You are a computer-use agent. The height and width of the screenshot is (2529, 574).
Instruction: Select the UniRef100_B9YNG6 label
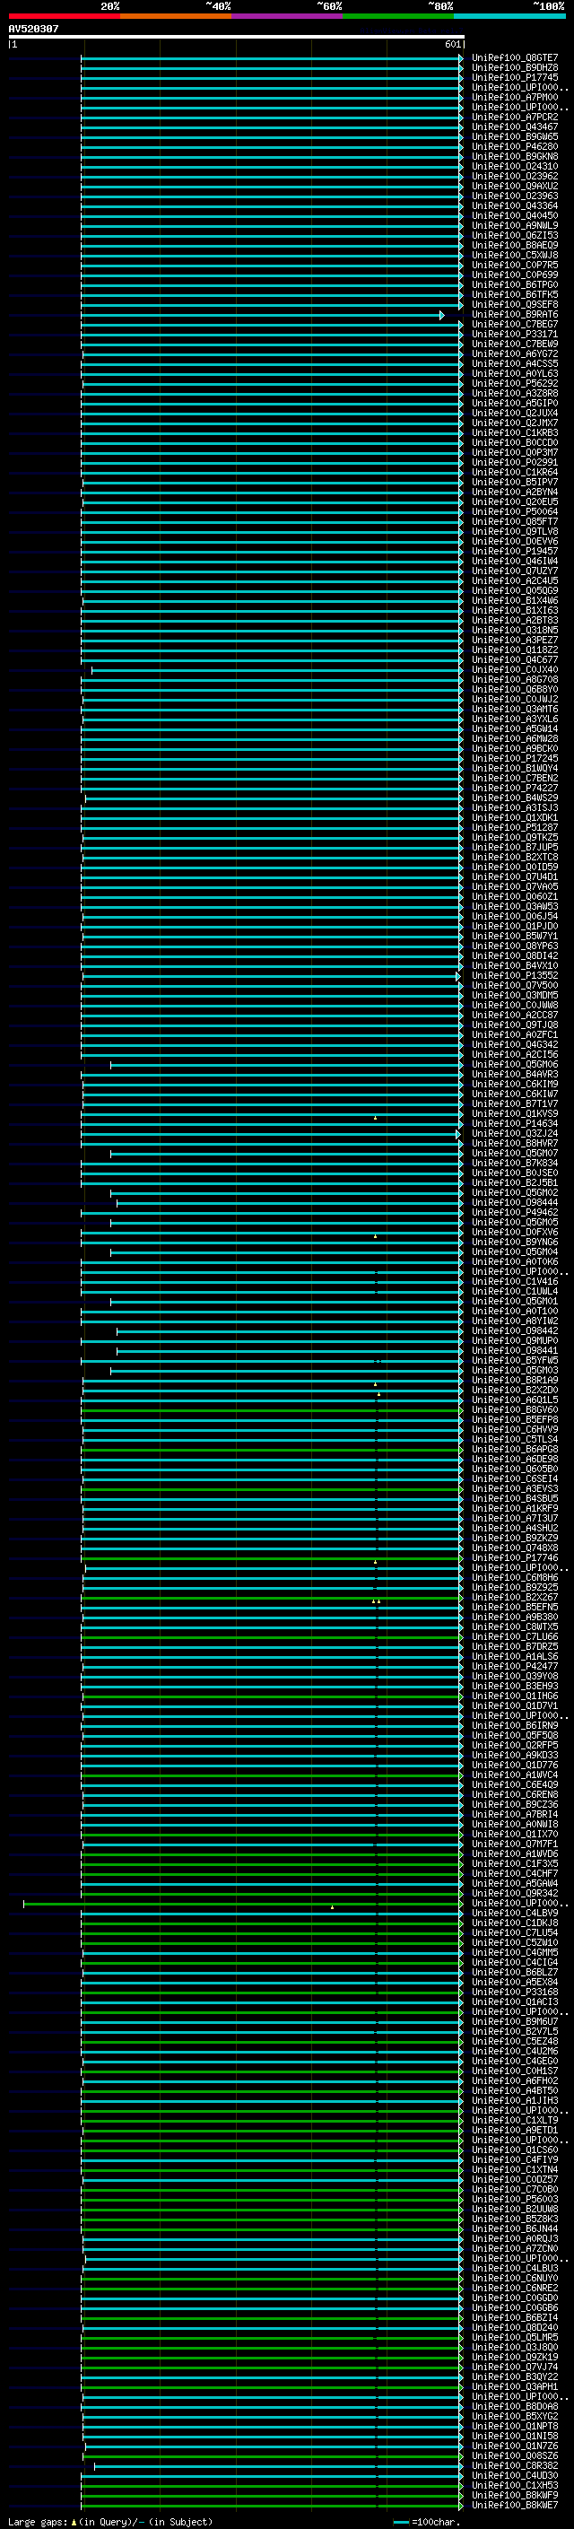pyautogui.click(x=515, y=1242)
